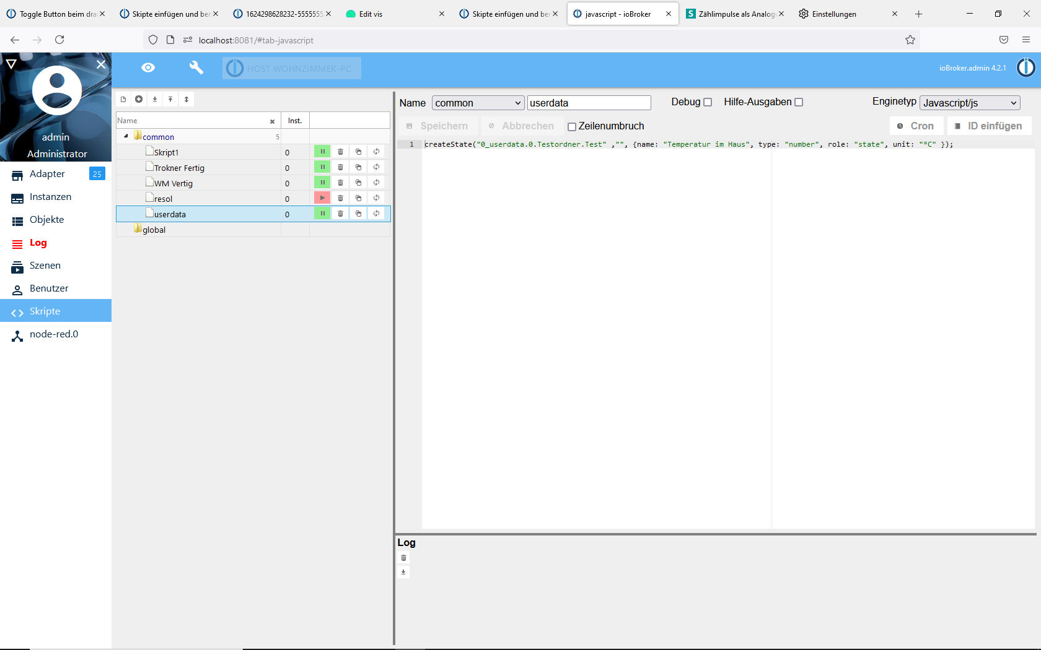Open the Enginetyp Javascript/js dropdown
Viewport: 1041px width, 650px height.
point(970,103)
